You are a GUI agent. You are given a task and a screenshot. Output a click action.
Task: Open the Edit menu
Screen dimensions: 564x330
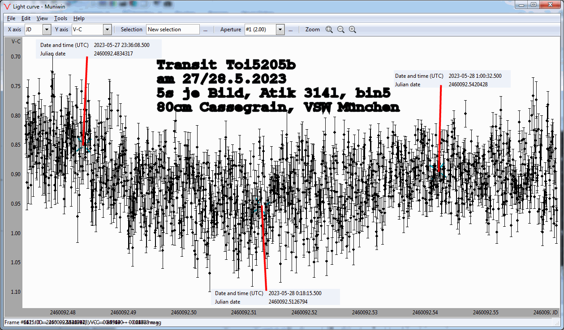click(x=26, y=18)
